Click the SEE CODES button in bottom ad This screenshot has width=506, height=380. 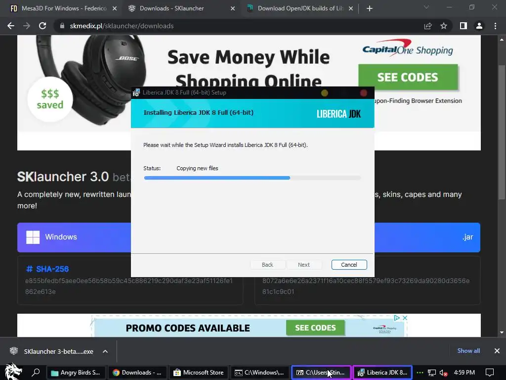[x=315, y=328]
